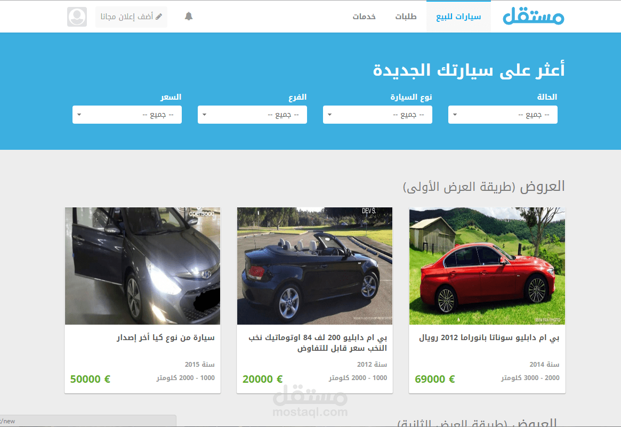Image resolution: width=621 pixels, height=427 pixels.
Task: Open listing 'بي ام دابليو سوناتا بانوراما 2012 رويال'
Action: click(x=489, y=337)
